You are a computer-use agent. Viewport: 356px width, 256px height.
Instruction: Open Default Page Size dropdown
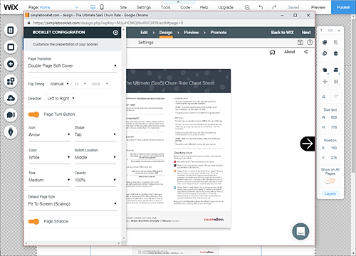(73, 204)
